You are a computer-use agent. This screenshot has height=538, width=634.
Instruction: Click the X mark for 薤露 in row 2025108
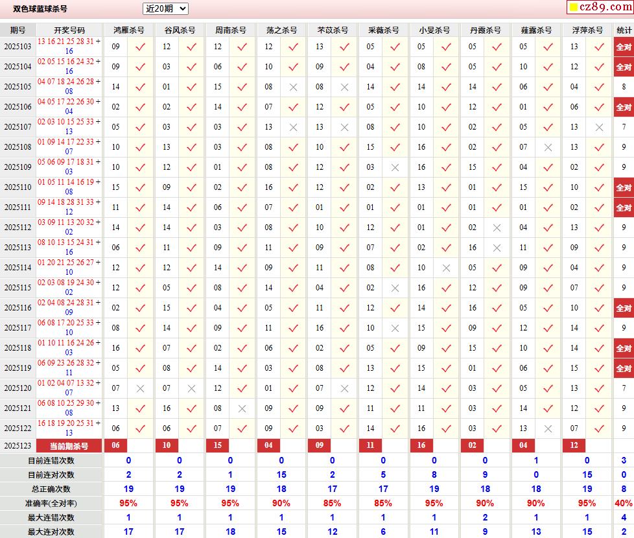click(x=548, y=147)
